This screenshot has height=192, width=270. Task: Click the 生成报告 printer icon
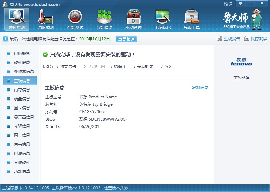(220, 39)
